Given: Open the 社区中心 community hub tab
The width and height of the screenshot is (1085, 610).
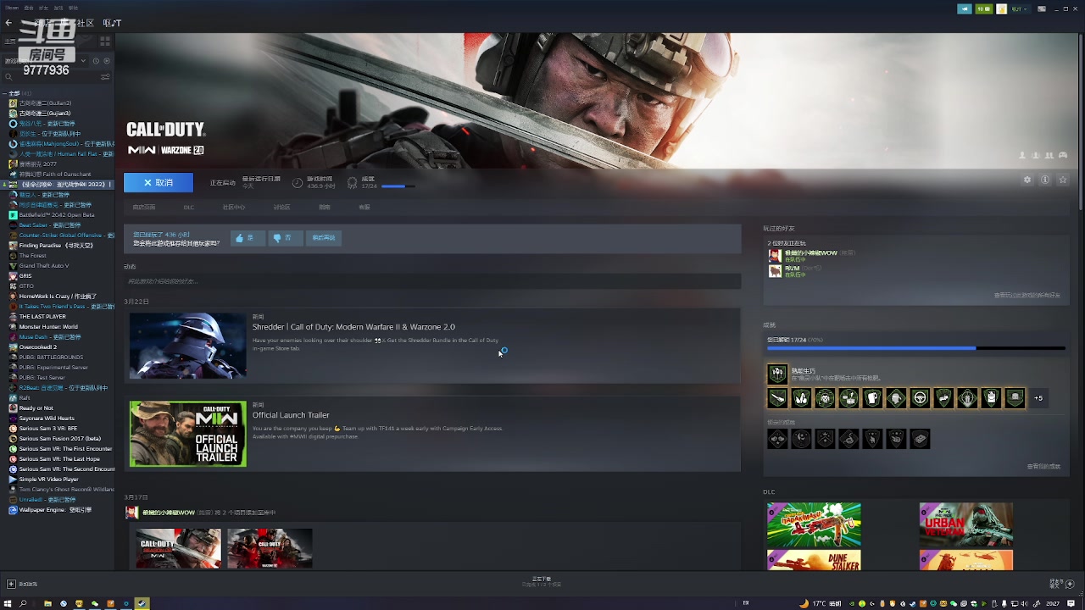Looking at the screenshot, I should (234, 207).
